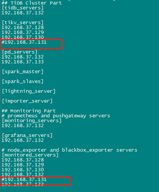This screenshot has width=159, height=192.
Task: Click the [tikv_servers] section header
Action: [x=23, y=23]
